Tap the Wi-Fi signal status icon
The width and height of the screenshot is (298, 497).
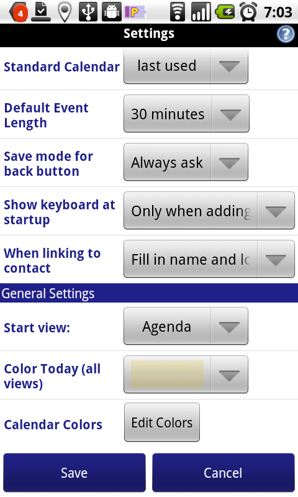point(178,12)
